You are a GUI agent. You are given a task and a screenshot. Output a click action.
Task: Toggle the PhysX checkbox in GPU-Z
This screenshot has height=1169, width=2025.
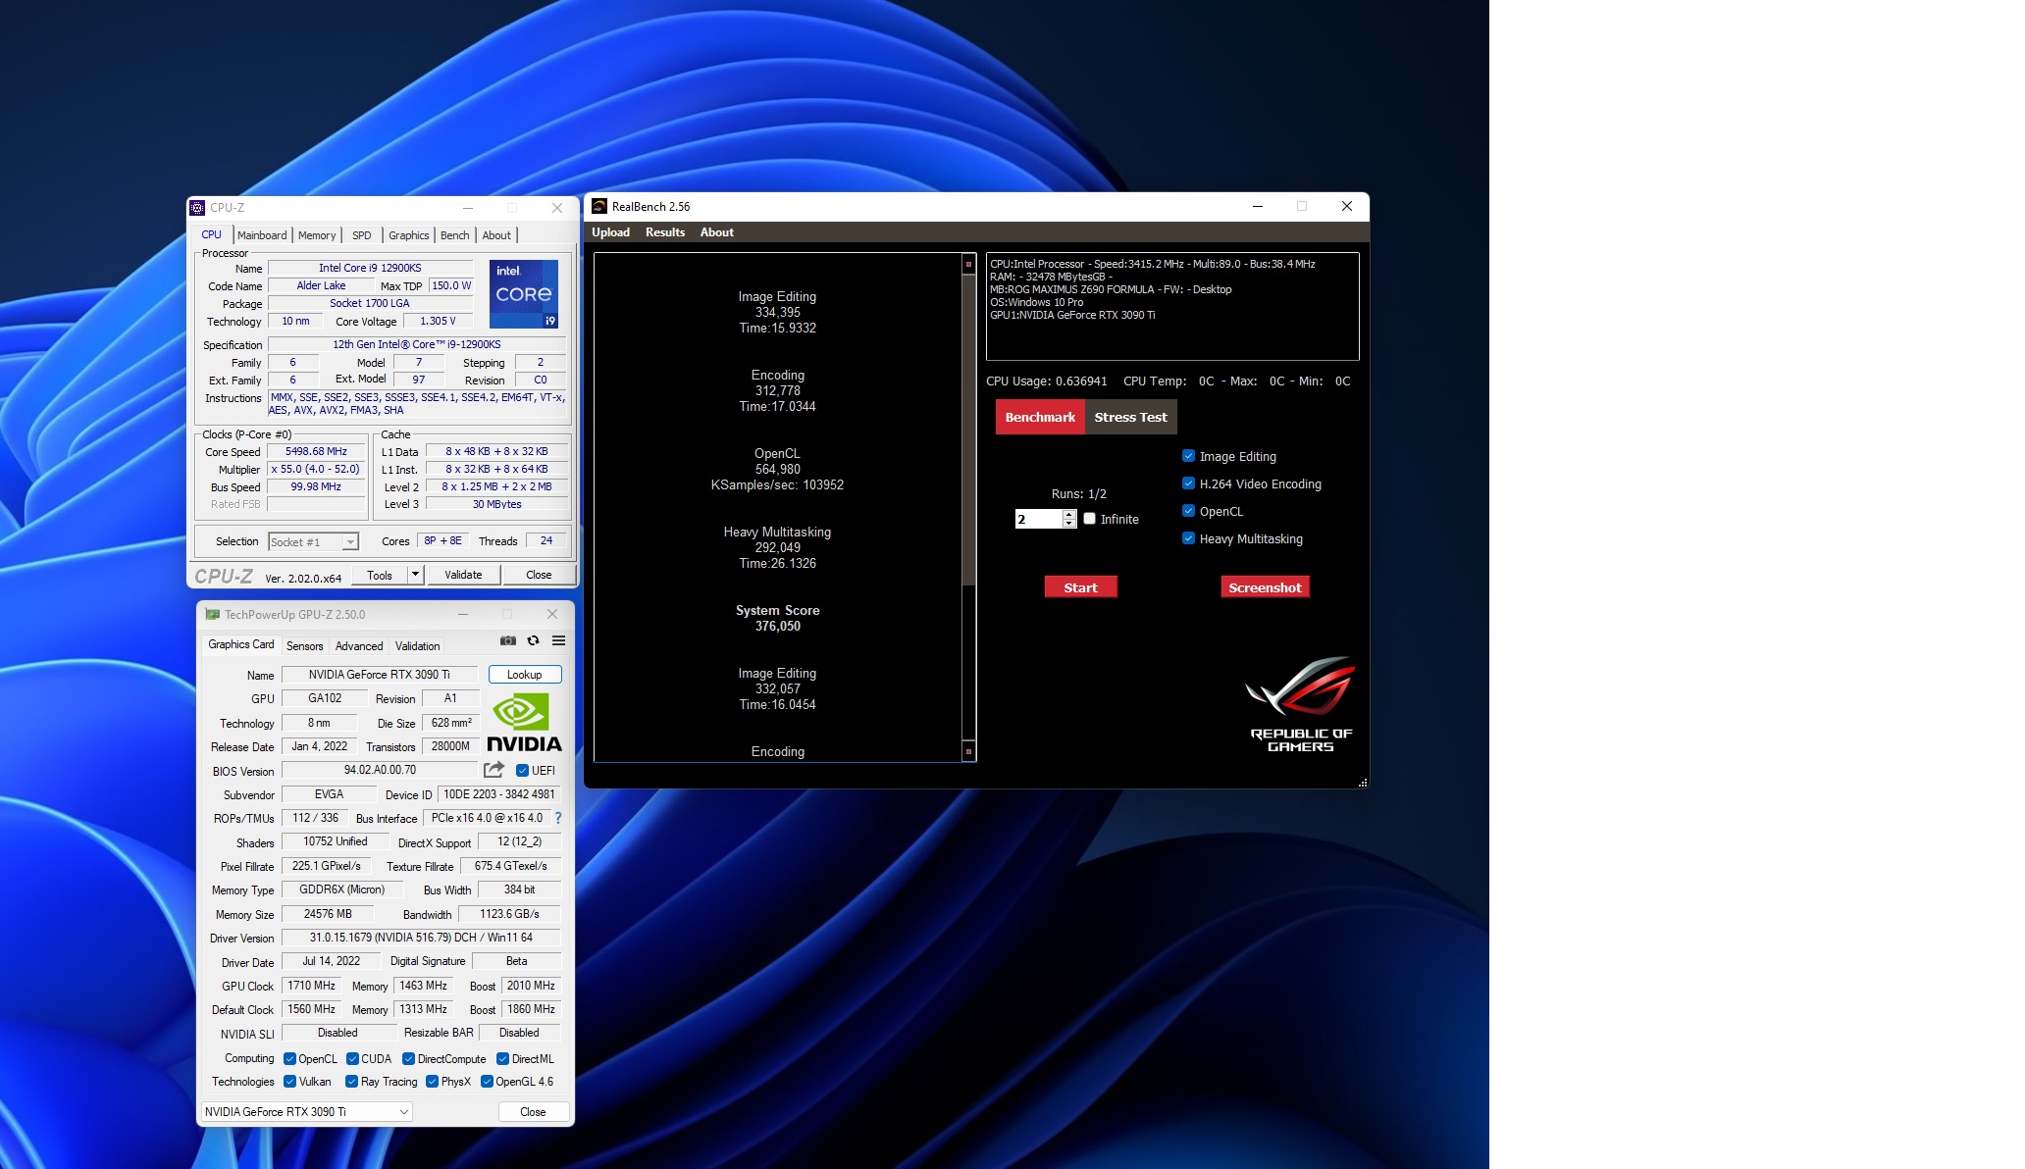432,1082
